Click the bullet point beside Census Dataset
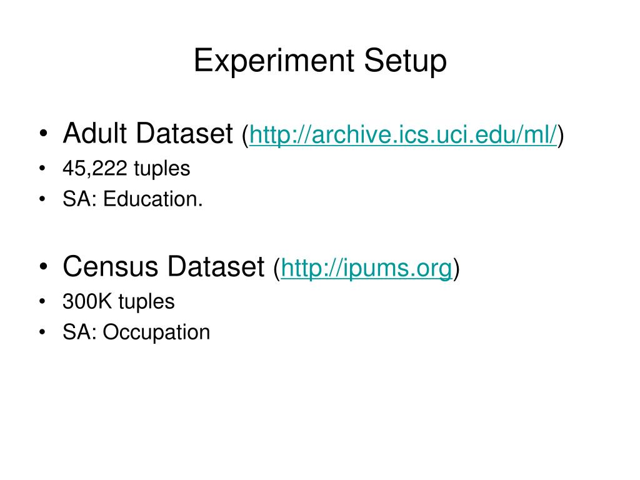640x480 pixels. 44,267
